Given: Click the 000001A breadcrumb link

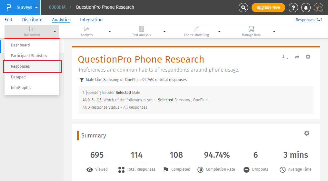Looking at the screenshot, I should [57, 7].
